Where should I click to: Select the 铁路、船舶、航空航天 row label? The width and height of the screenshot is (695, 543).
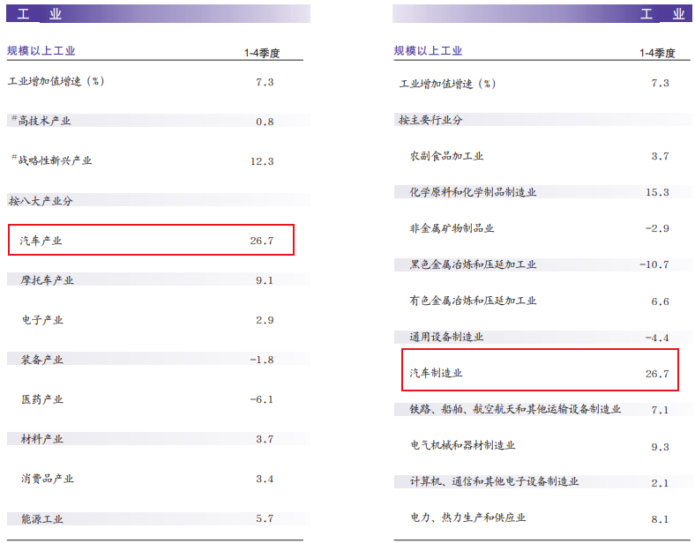point(515,409)
